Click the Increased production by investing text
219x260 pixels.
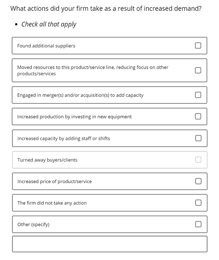(x=74, y=117)
